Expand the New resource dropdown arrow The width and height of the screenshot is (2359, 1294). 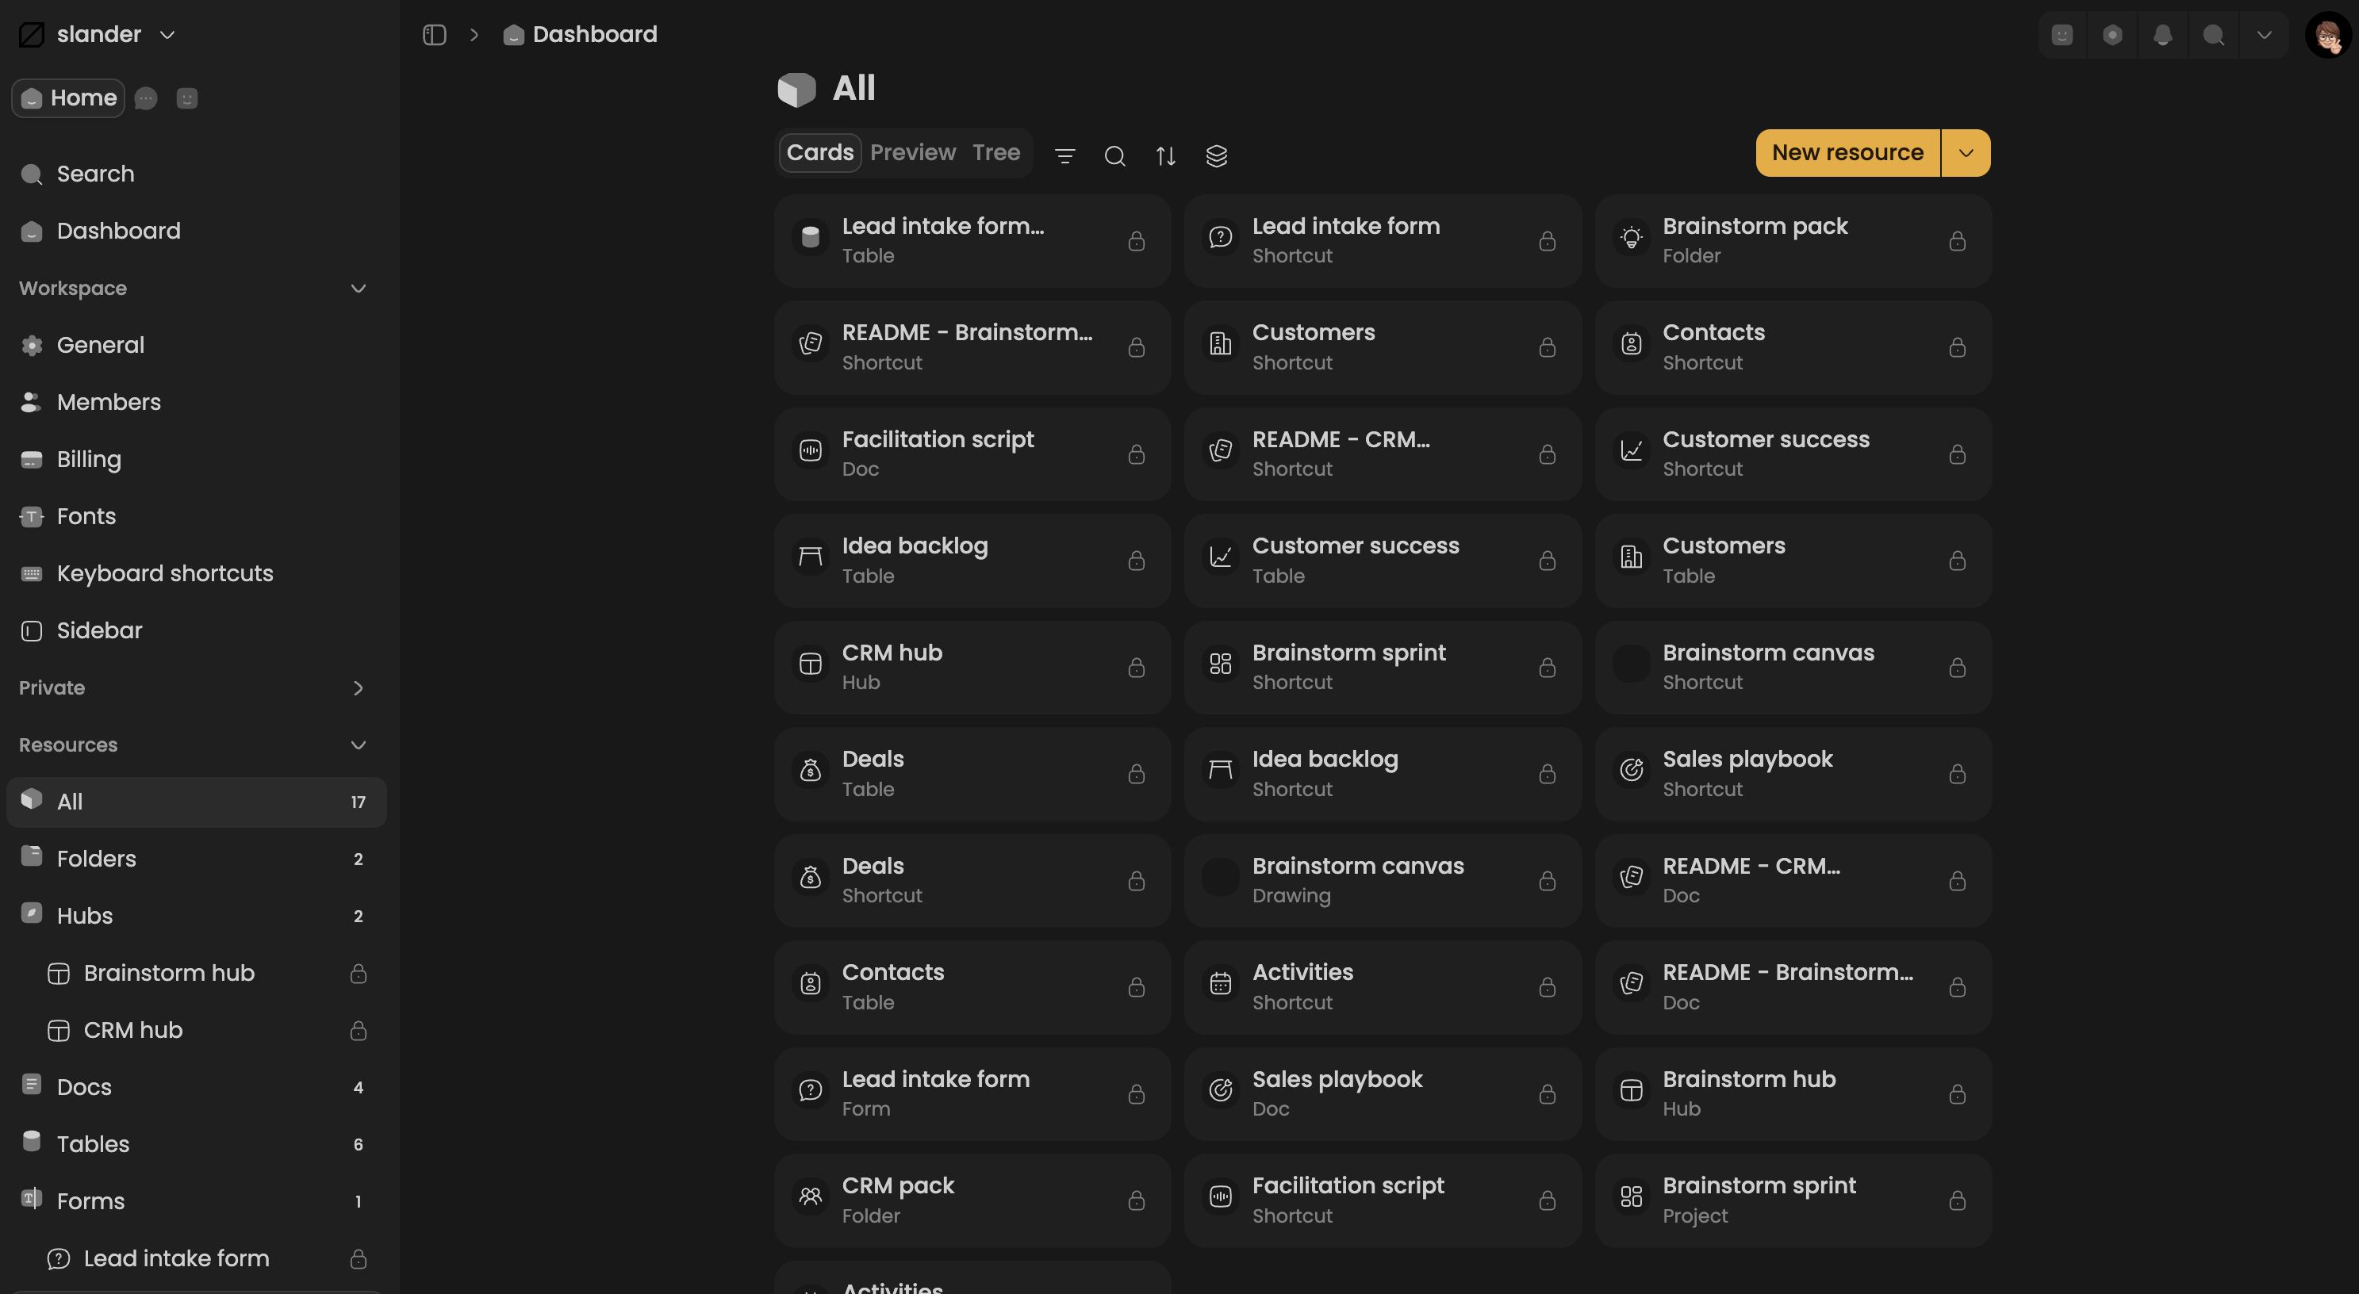[1966, 153]
